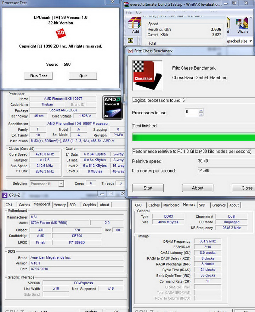Open SPD tab in right CPU-Z
The image size is (255, 312).
point(202,205)
